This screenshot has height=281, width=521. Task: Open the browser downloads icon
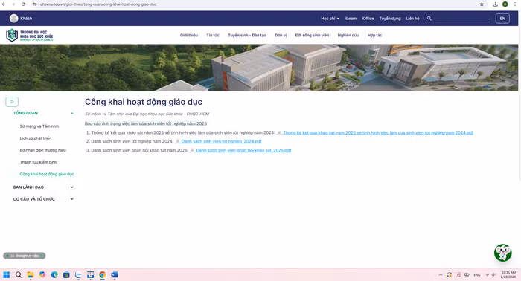(x=495, y=4)
